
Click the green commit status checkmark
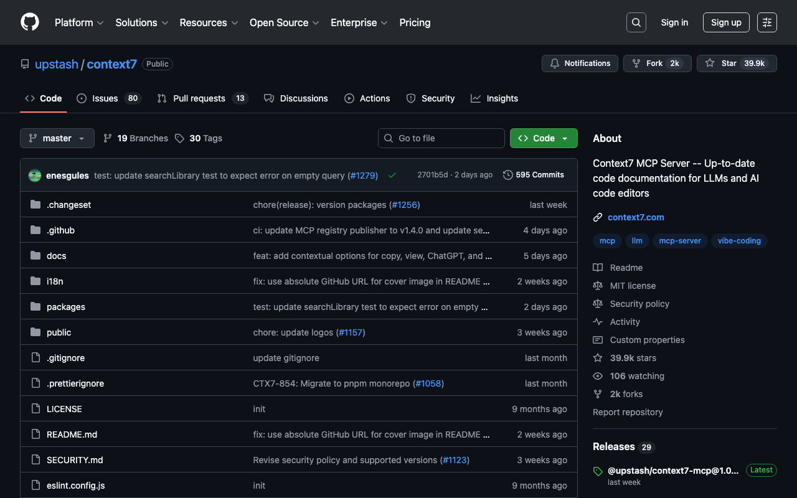(x=392, y=176)
